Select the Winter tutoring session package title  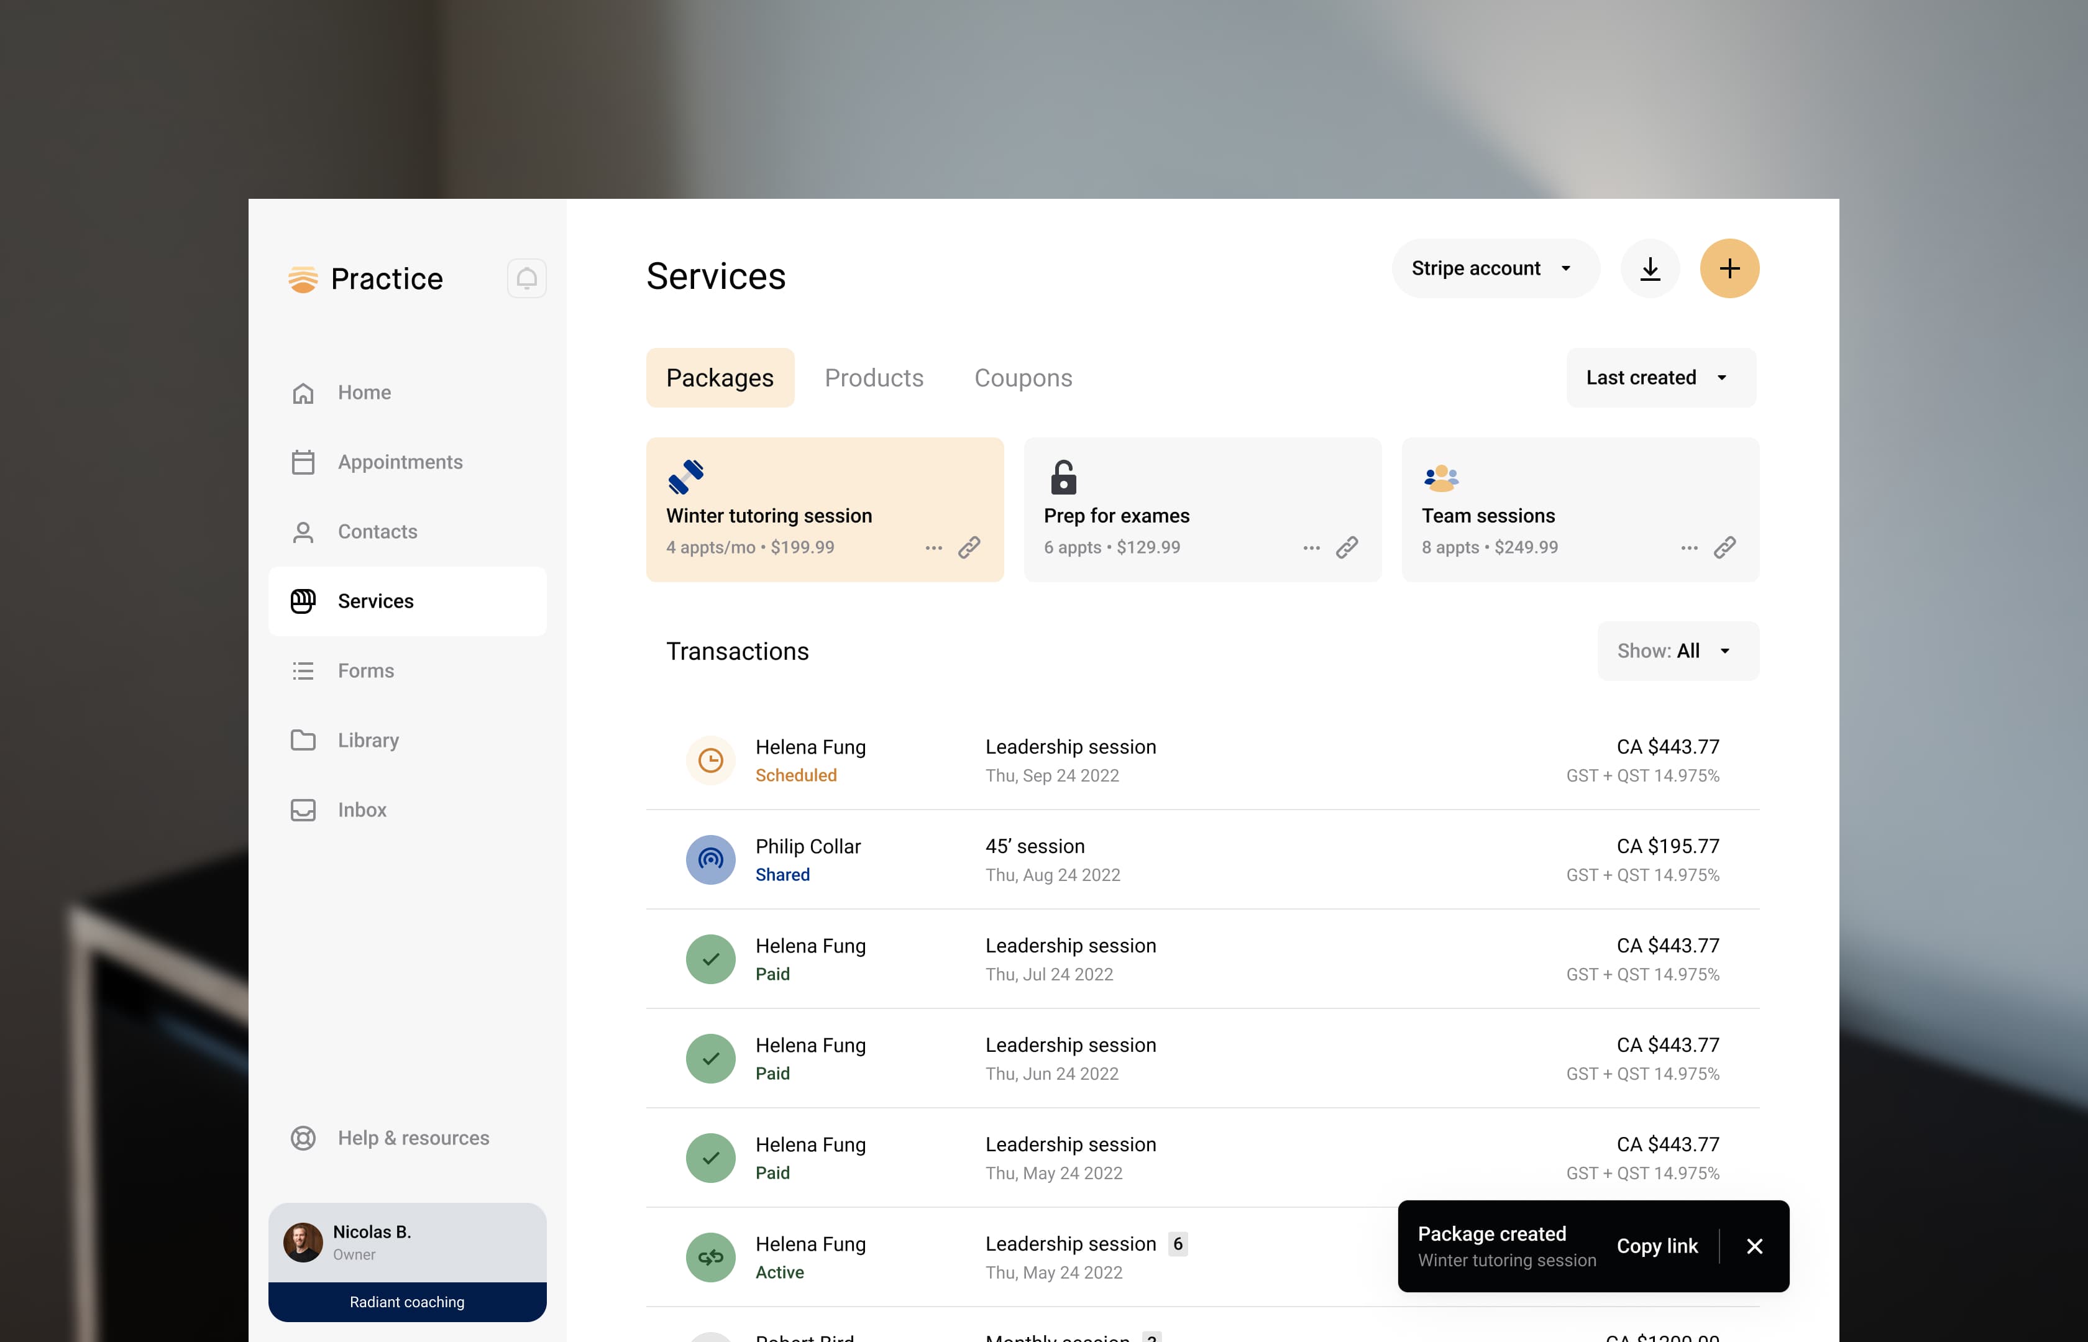click(769, 516)
